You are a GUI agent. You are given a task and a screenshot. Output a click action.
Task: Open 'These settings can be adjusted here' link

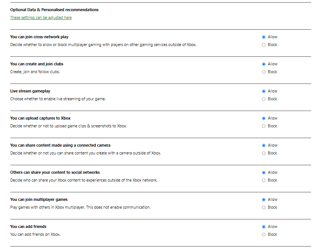point(41,17)
